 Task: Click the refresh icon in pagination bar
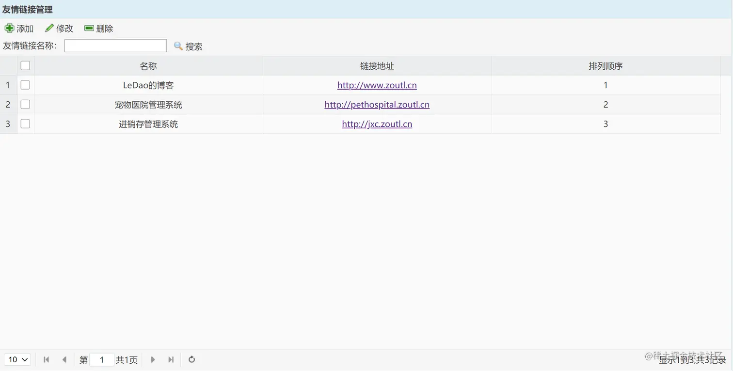(191, 359)
